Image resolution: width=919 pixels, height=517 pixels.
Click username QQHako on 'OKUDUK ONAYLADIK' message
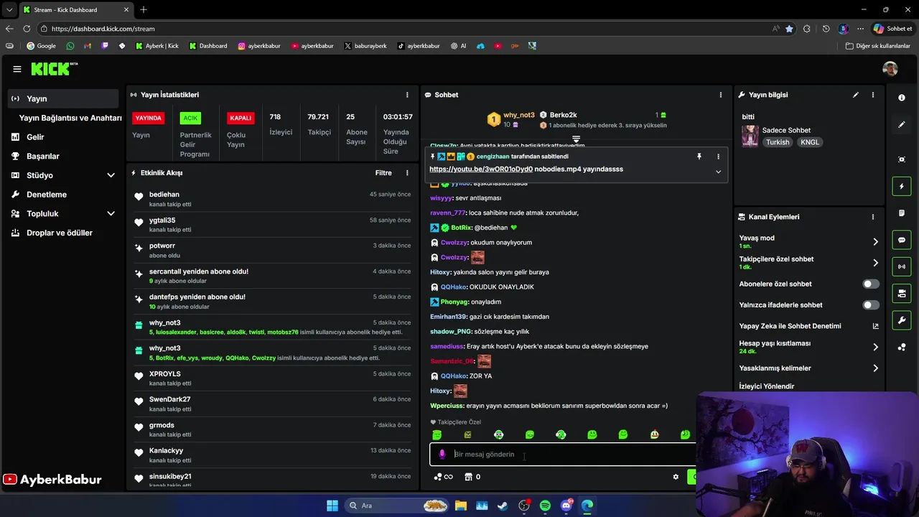tap(454, 287)
